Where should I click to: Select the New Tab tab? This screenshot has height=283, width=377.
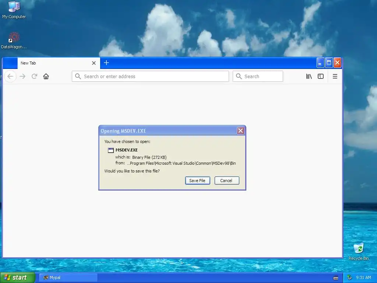tap(59, 63)
